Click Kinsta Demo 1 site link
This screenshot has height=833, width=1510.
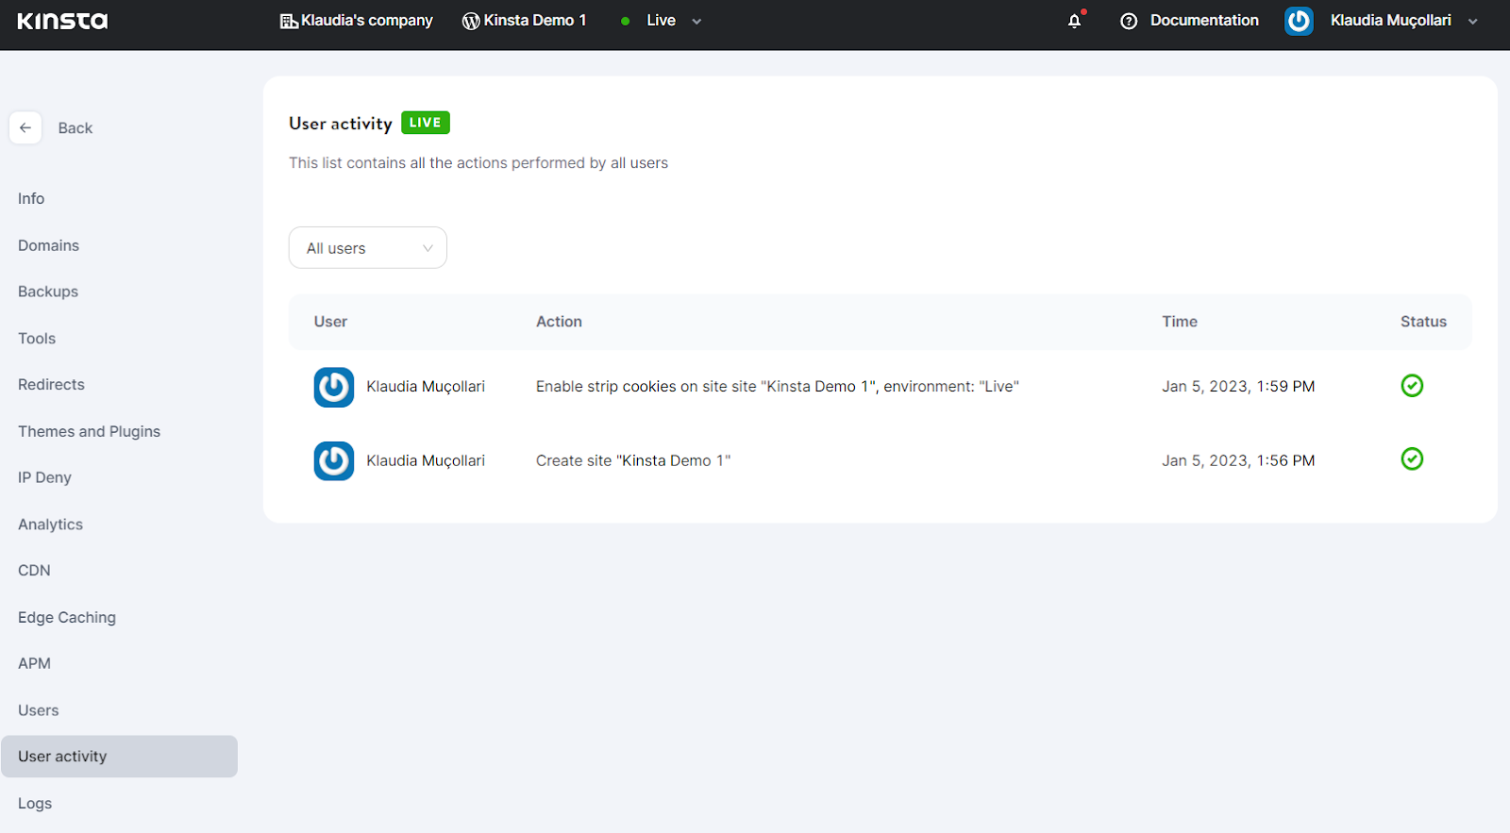click(x=535, y=21)
